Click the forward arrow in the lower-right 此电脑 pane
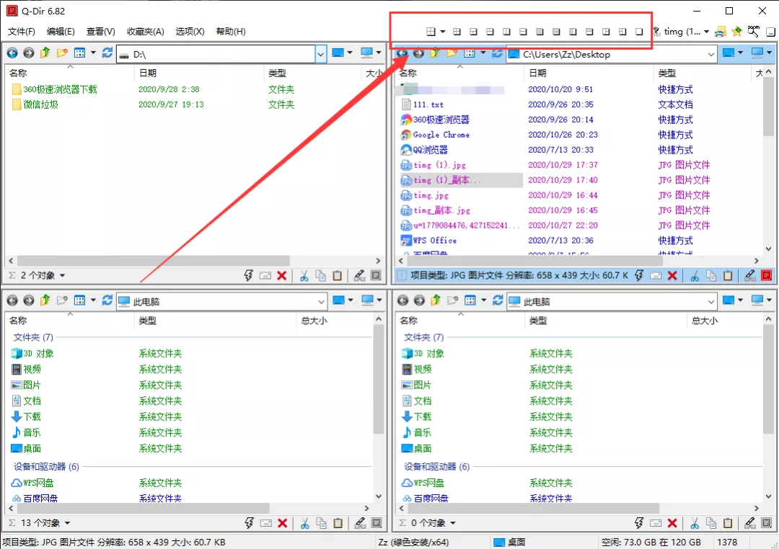779x549 pixels. click(419, 300)
